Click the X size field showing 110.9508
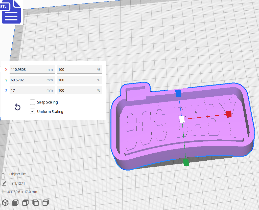 [32, 69]
